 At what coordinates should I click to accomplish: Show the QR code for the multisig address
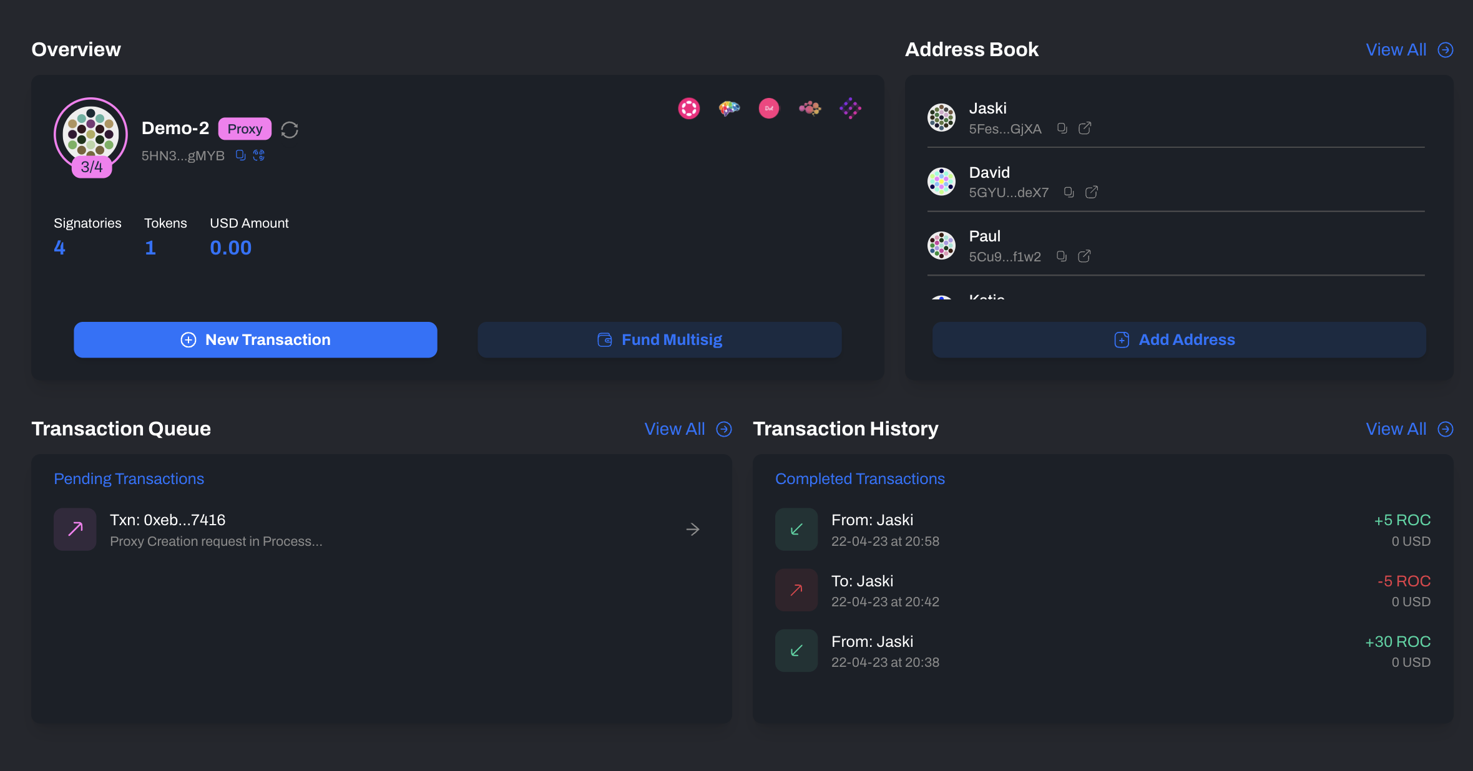[259, 155]
